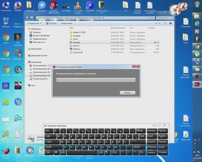The image size is (202, 162).
Task: Expand Избранное in navigation pane
Action: 34,29
